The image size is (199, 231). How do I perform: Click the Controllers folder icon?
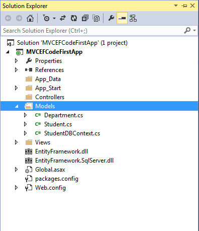click(x=29, y=97)
